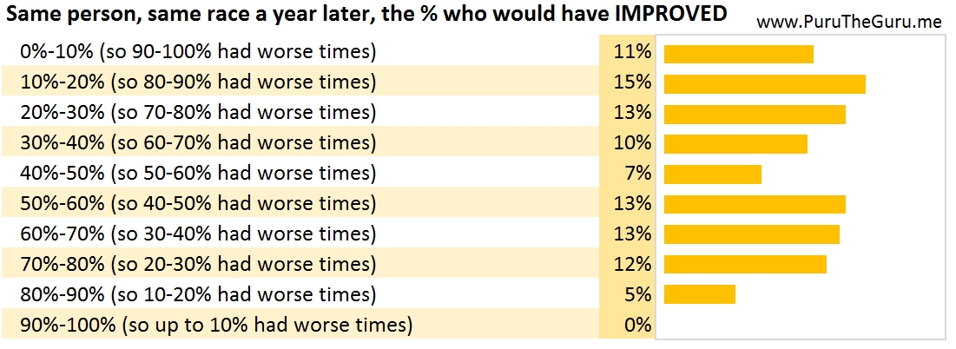Click the 12% value cell
Screen dimensions: 956x349
[x=631, y=264]
